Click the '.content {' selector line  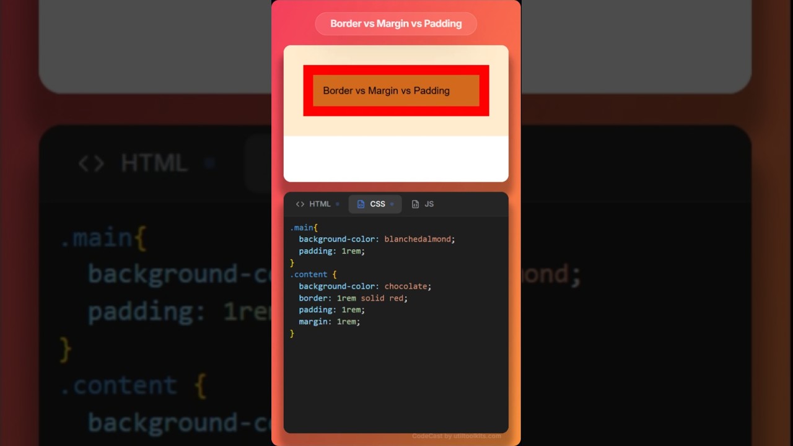point(313,274)
